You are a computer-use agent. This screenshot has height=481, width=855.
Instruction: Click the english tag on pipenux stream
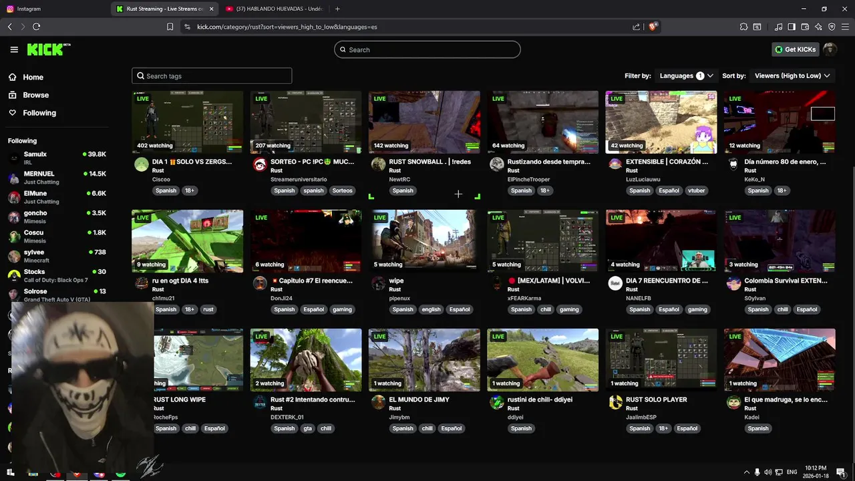[431, 309]
